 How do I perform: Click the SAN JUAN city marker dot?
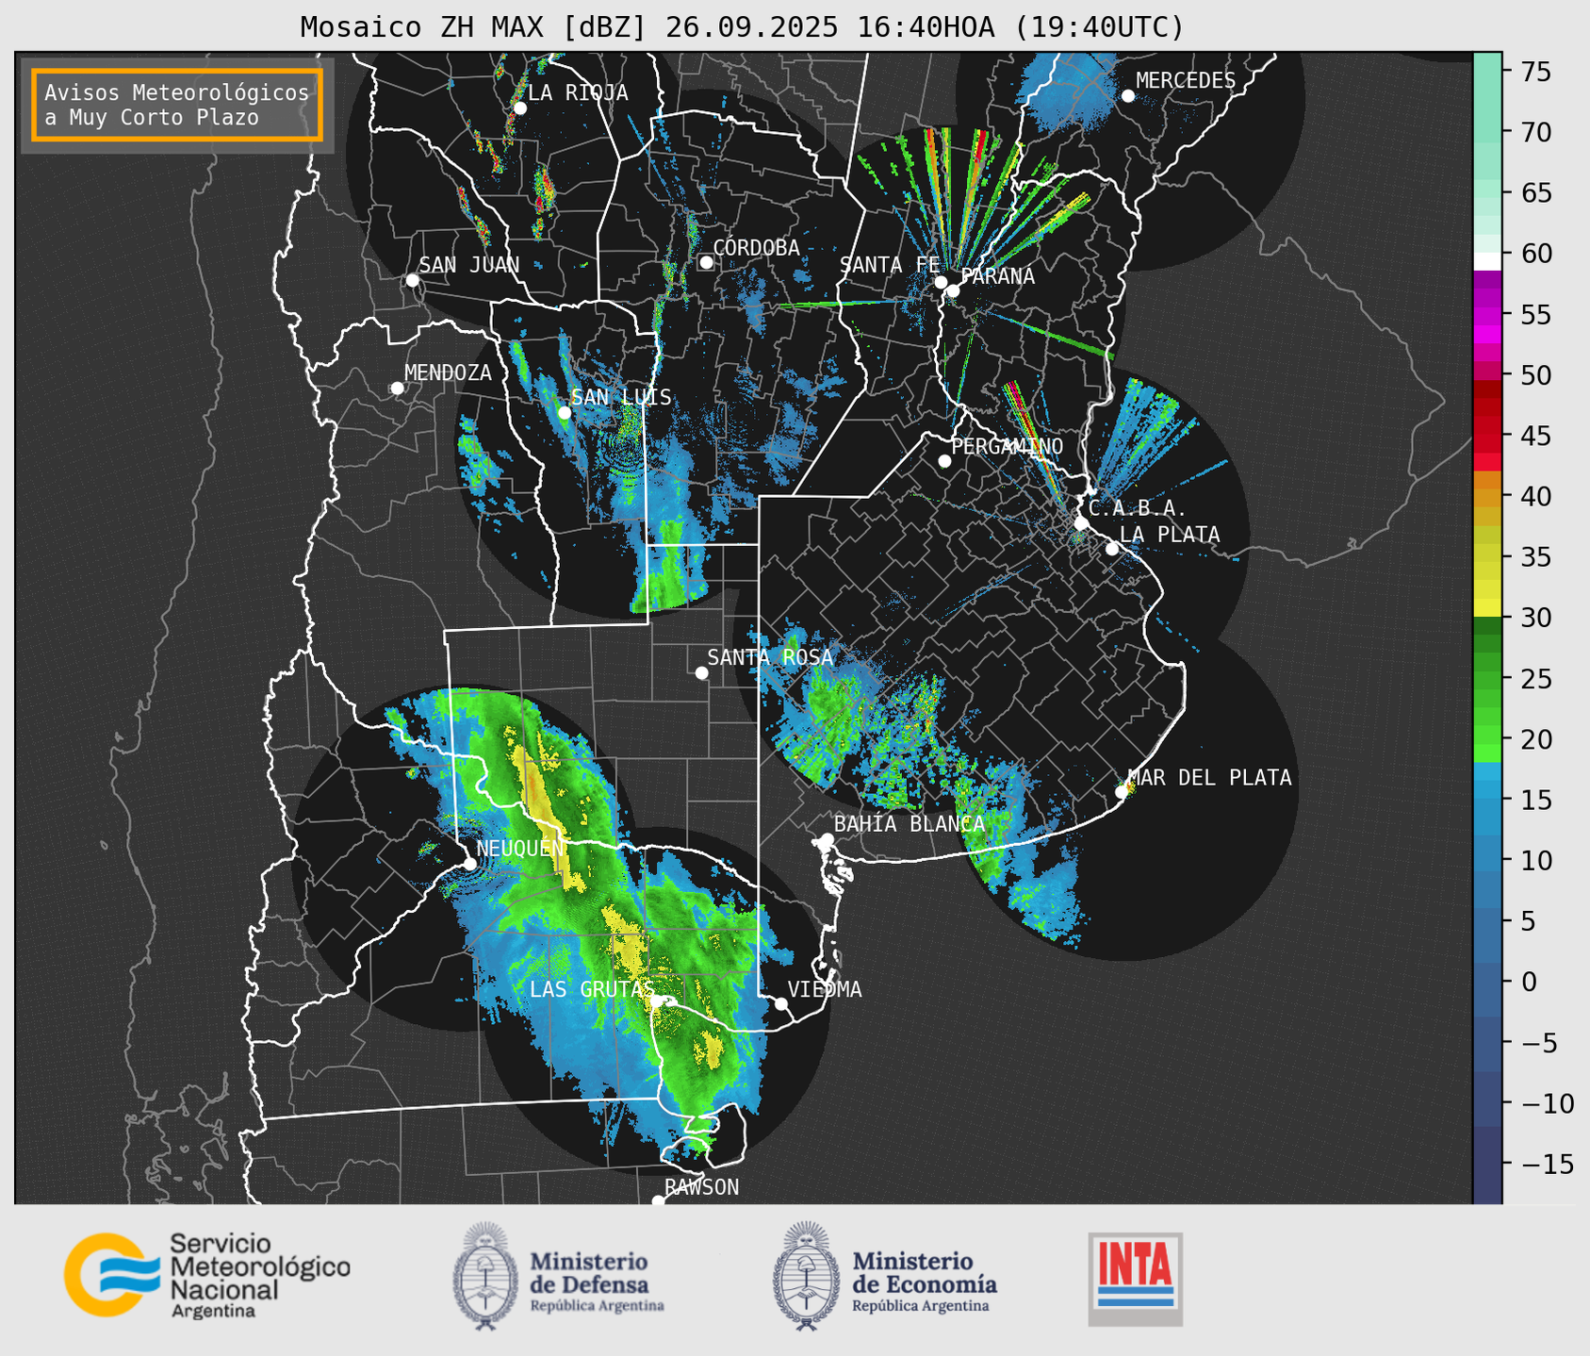click(412, 280)
